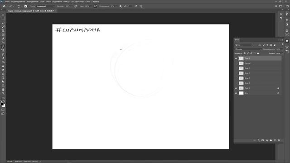The height and width of the screenshot is (163, 290).
Task: Open the Brush Settings panel icon
Action: pos(26,6)
